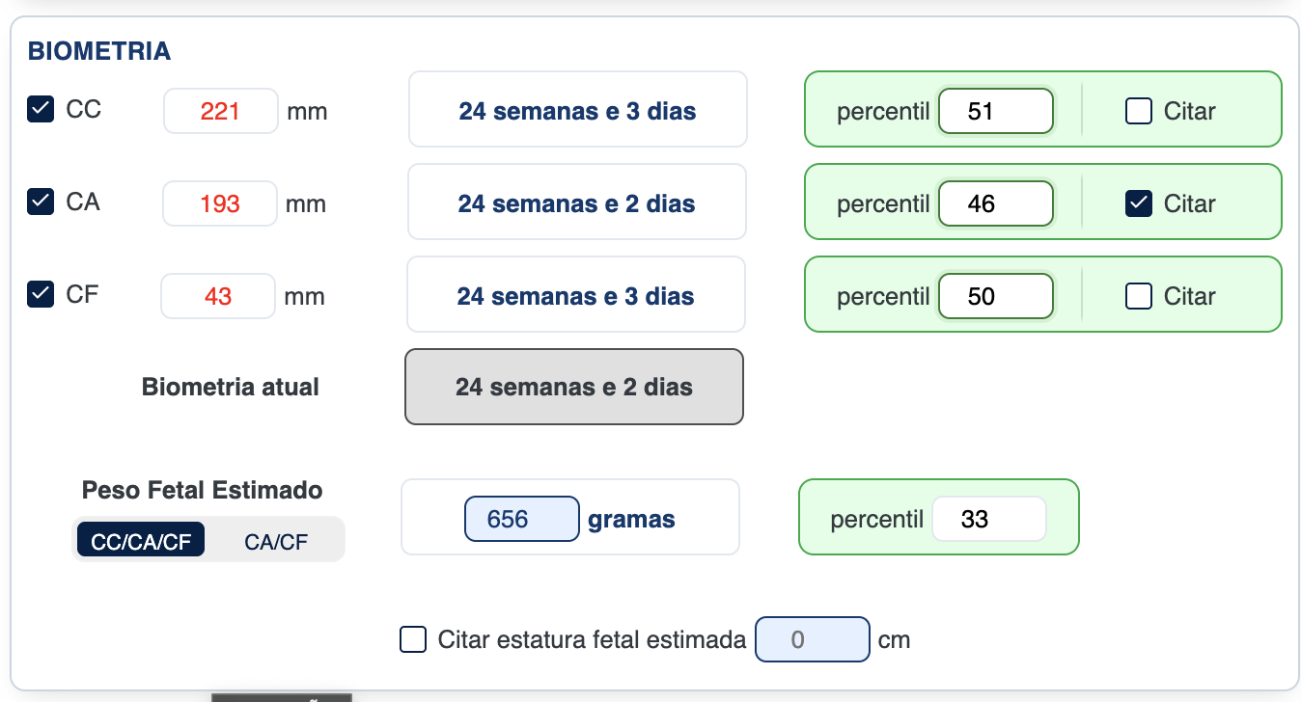Click the Biometria atual gray box
This screenshot has height=702, width=1301.
tap(574, 388)
